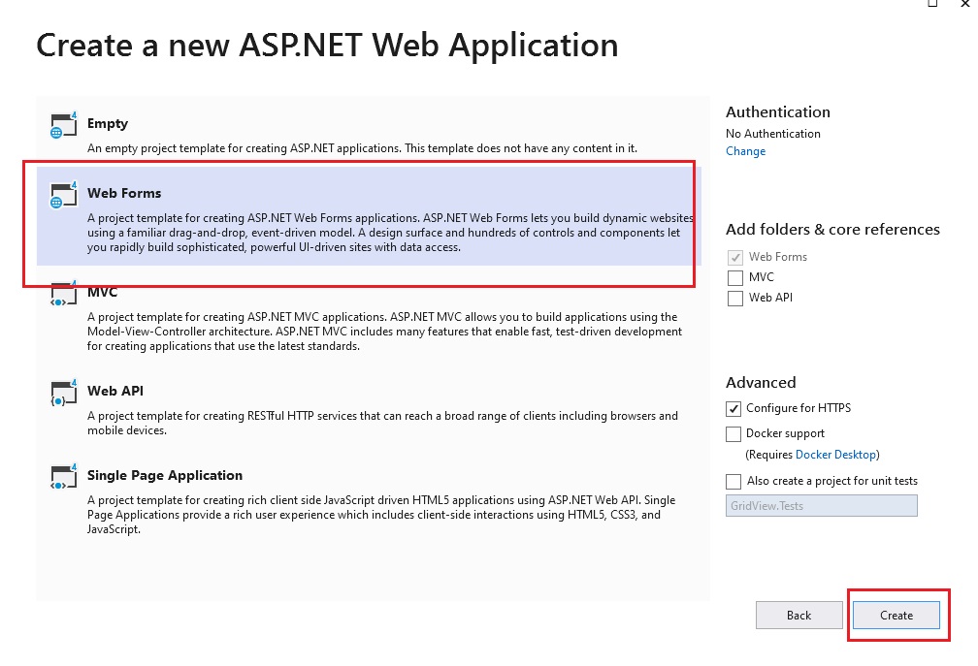Screen dimensions: 978x666
Task: Click the MVC template description paragraph
Action: pyautogui.click(x=385, y=332)
